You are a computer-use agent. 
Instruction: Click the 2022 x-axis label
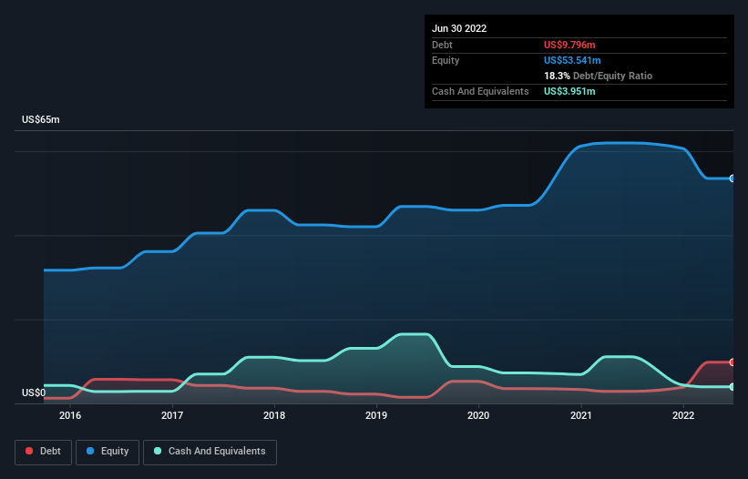click(x=683, y=415)
